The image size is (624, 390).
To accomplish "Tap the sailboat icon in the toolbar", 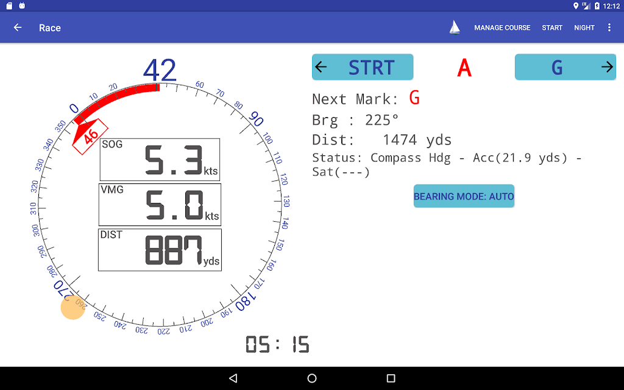I will coord(455,27).
